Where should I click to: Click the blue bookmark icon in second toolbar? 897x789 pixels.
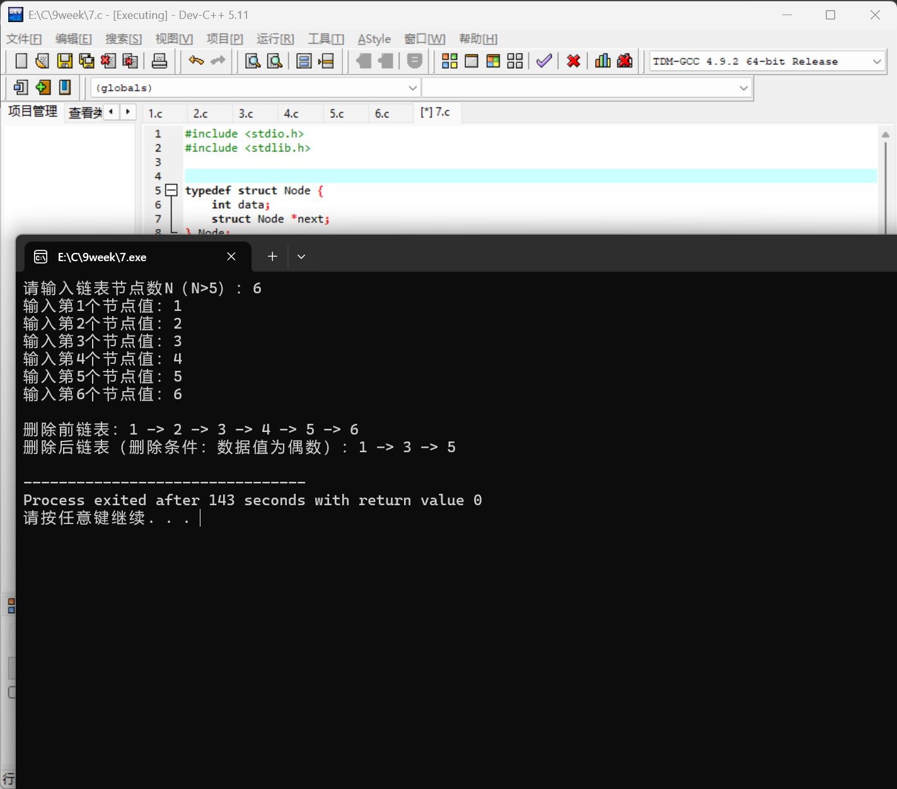click(65, 87)
